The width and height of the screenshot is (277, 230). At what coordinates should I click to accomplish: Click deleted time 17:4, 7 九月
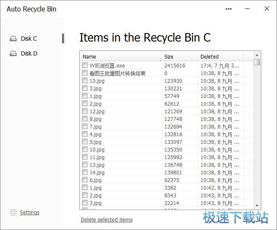(x=220, y=66)
